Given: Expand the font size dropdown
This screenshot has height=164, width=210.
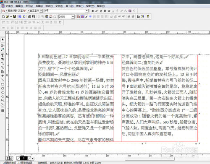Looking at the screenshot, I should click(x=87, y=11).
